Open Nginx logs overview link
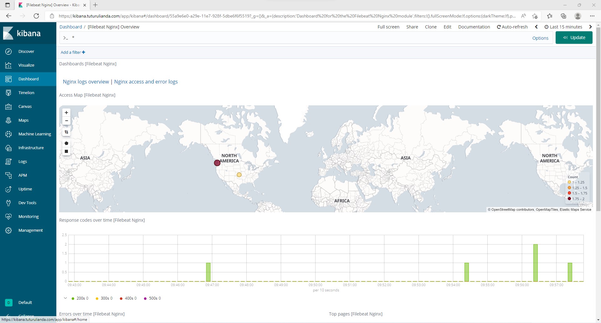Screen dimensions: 601x323 (x=86, y=82)
